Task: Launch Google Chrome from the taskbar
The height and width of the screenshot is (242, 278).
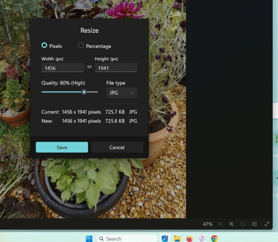Action: pos(214,238)
